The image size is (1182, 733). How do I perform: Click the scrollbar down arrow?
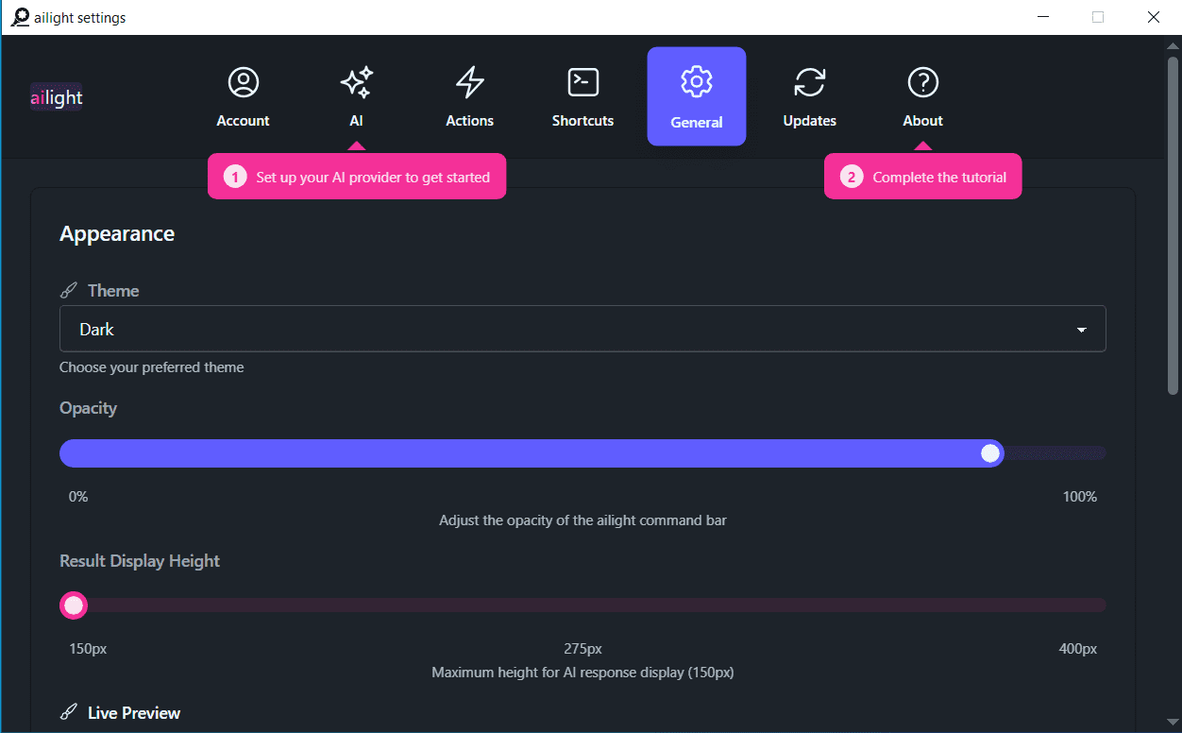[x=1174, y=723]
